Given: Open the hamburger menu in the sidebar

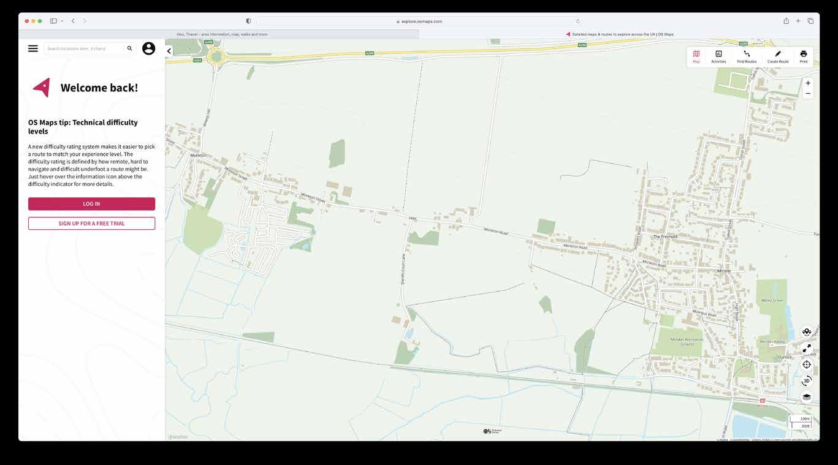Looking at the screenshot, I should (x=33, y=48).
